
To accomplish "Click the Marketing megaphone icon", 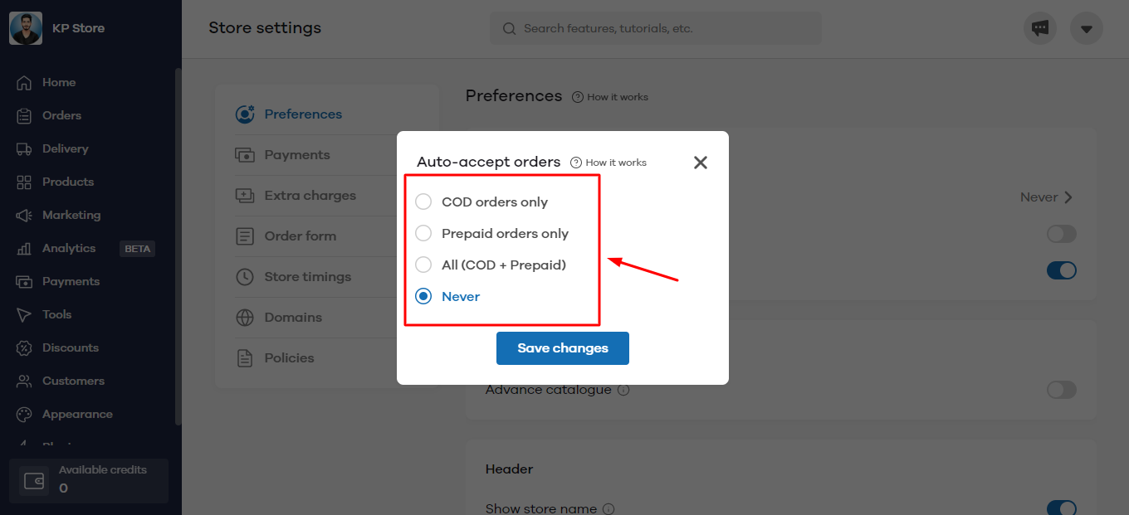I will point(25,215).
